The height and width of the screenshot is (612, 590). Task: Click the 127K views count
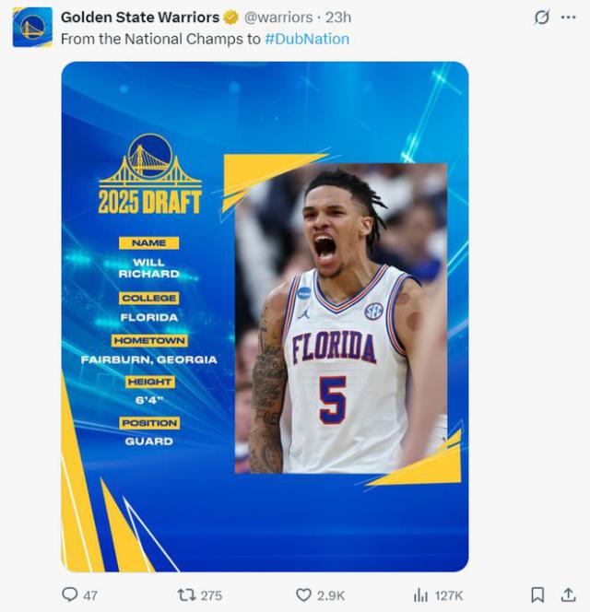click(449, 595)
